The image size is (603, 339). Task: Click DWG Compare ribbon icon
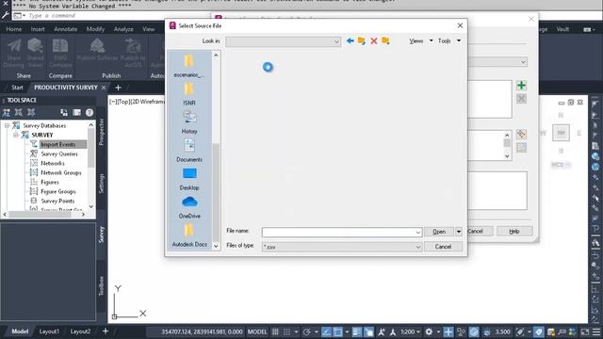(x=60, y=53)
